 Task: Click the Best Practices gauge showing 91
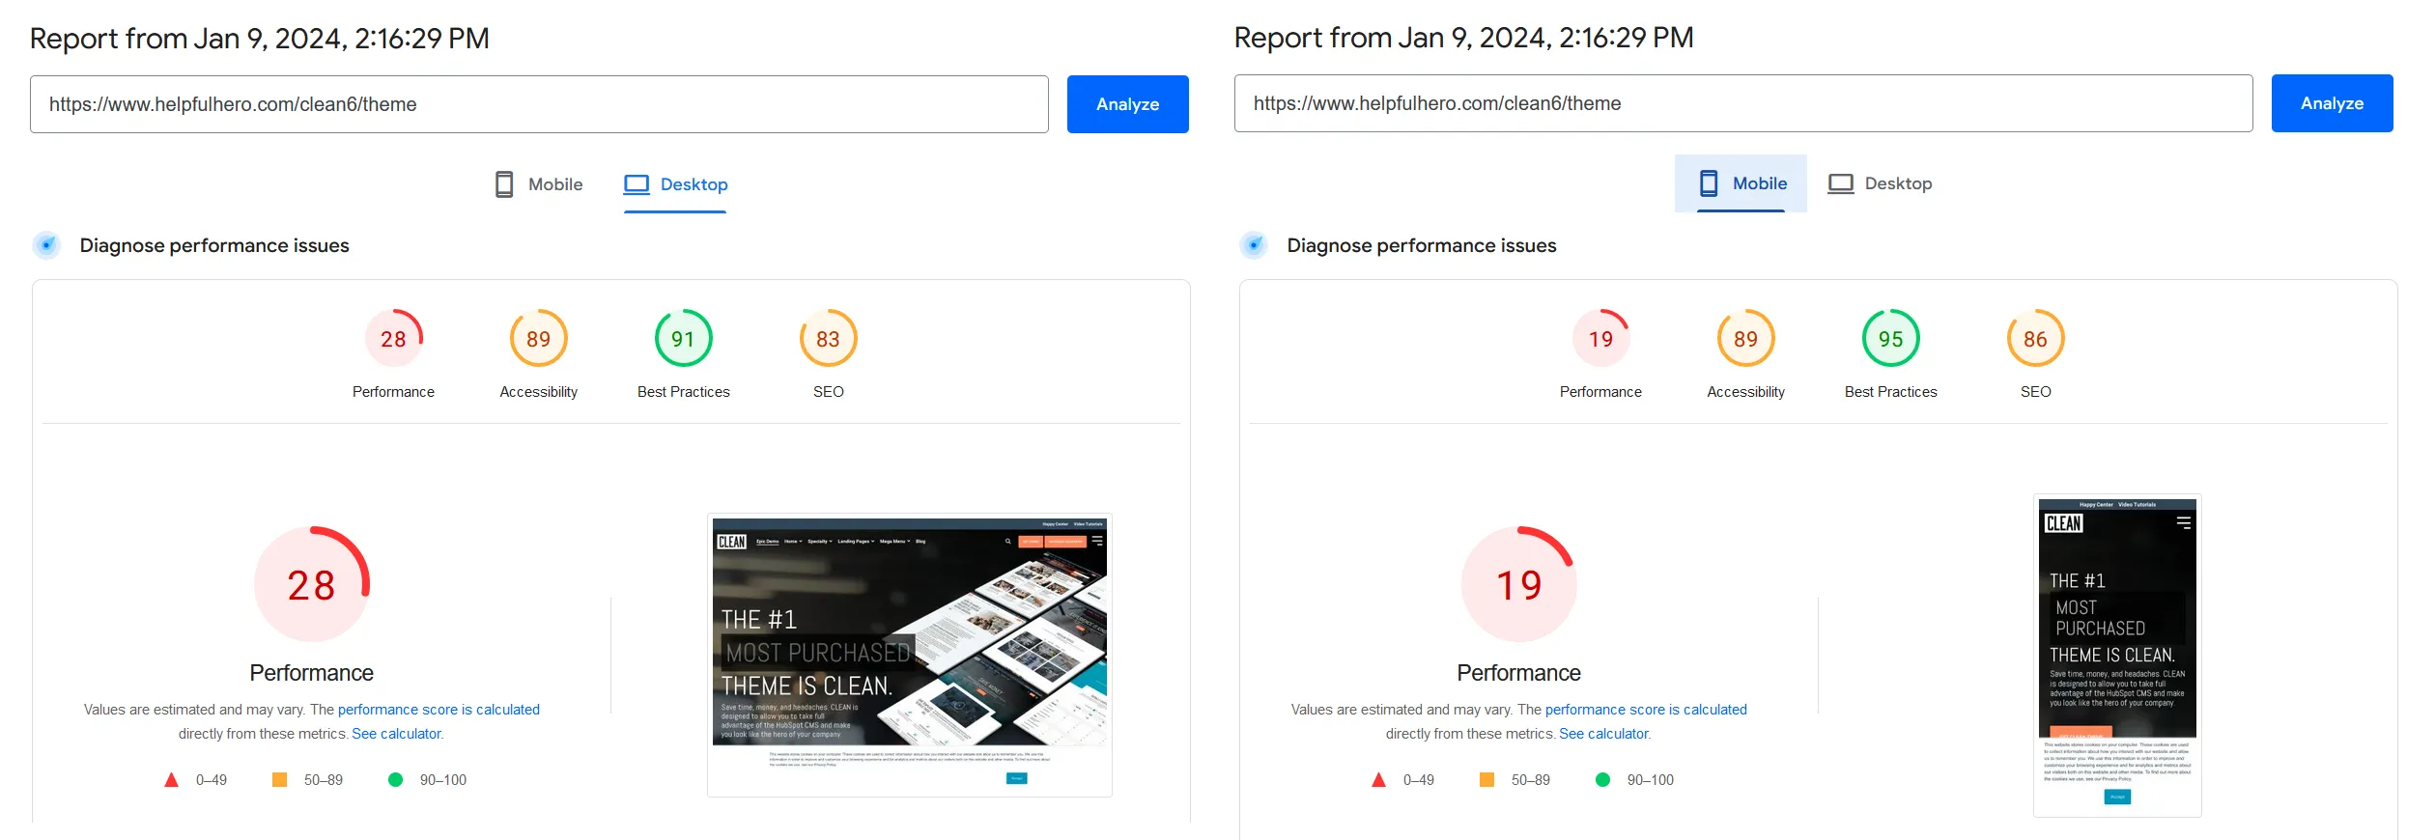click(x=683, y=339)
